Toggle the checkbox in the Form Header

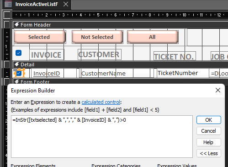coord(18,53)
